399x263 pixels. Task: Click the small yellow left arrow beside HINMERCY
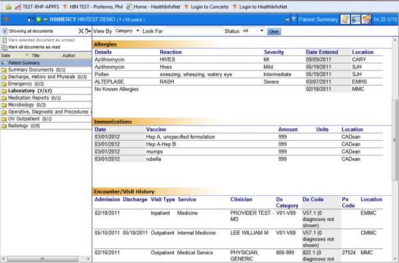pyautogui.click(x=46, y=19)
